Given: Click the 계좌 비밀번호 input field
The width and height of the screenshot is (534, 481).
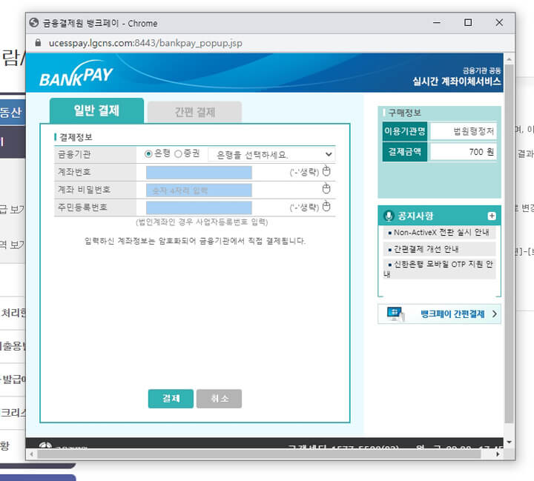Looking at the screenshot, I should pos(199,190).
